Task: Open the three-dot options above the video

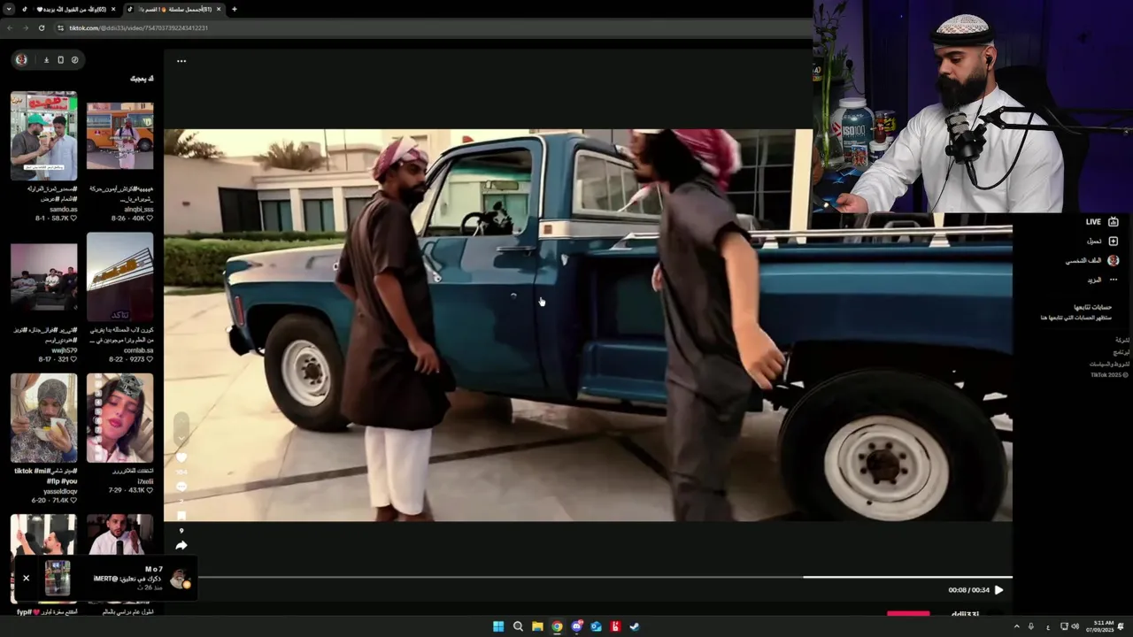Action: (x=181, y=61)
